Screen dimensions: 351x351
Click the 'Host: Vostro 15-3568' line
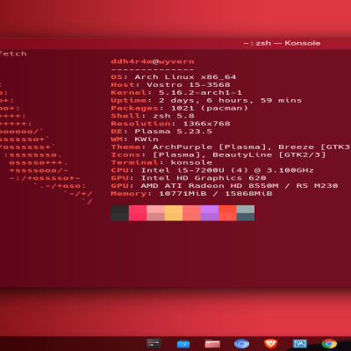point(170,85)
